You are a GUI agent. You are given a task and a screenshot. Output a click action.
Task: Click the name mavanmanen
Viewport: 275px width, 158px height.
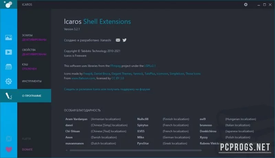point(75,144)
